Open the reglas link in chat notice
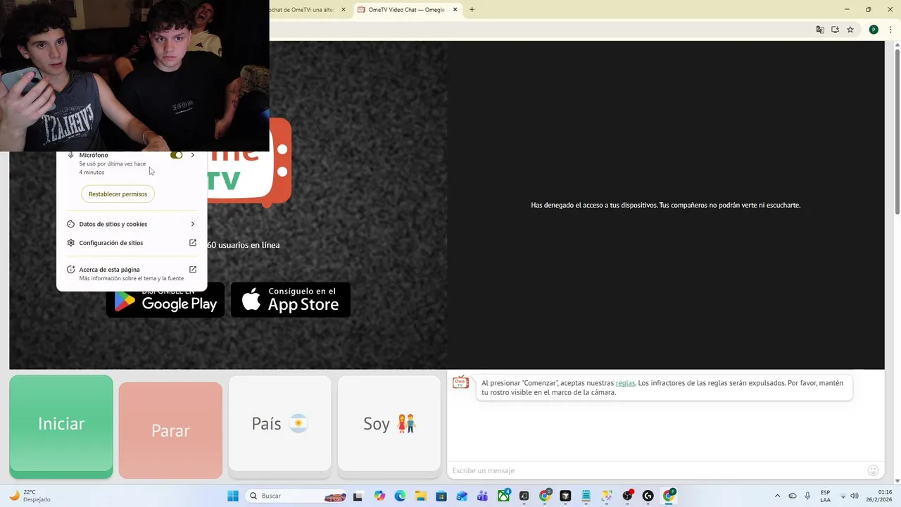Image resolution: width=901 pixels, height=507 pixels. 625,383
